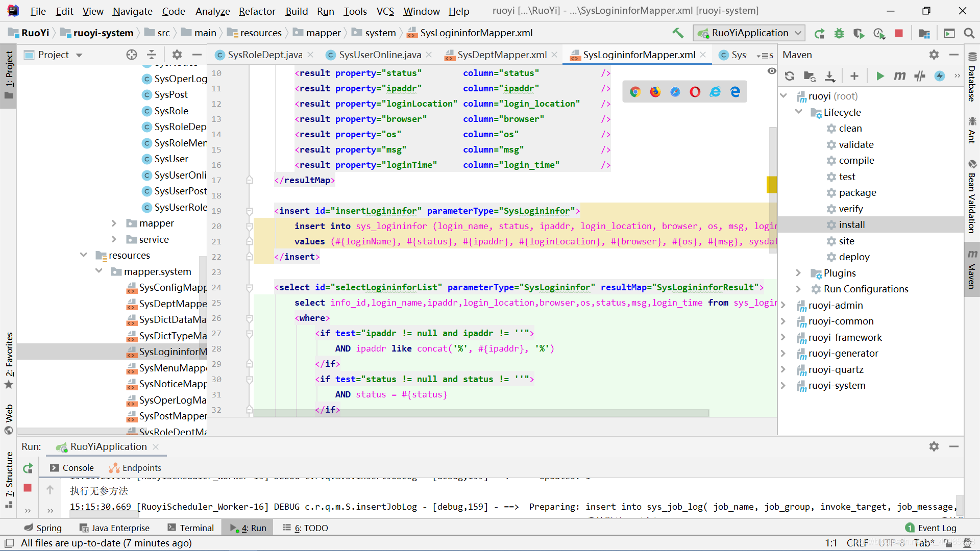The width and height of the screenshot is (980, 551).
Task: Open the Terminal tool window
Action: [x=191, y=528]
